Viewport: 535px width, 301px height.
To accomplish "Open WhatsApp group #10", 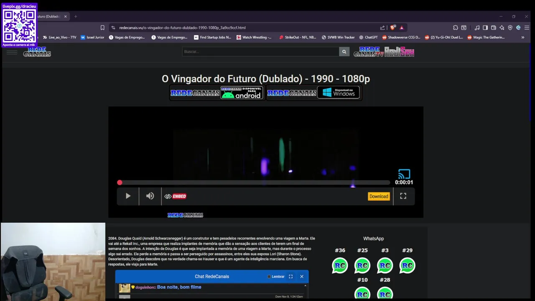I will [362, 293].
